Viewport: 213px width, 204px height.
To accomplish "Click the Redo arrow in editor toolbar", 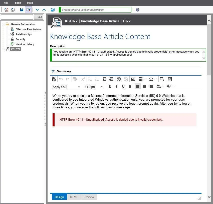I will pyautogui.click(x=68, y=79).
